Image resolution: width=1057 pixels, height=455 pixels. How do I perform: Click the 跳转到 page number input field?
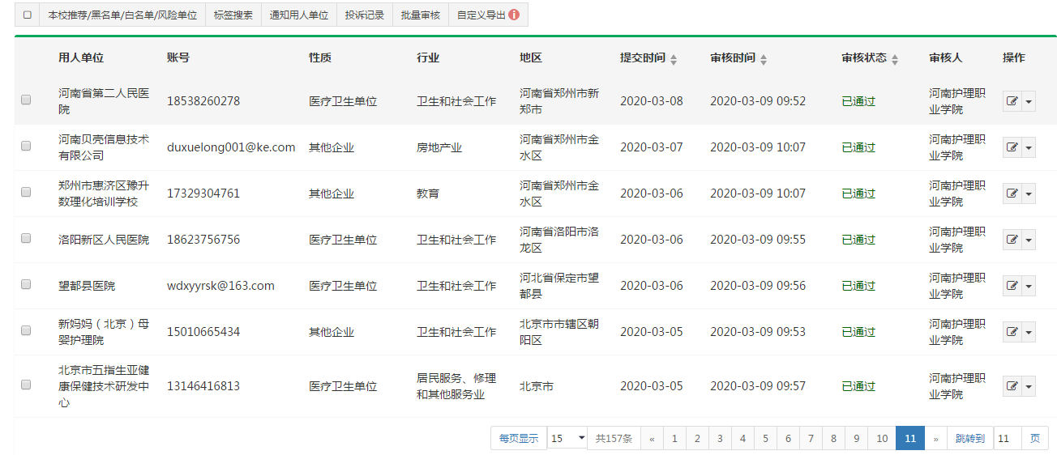(1007, 438)
